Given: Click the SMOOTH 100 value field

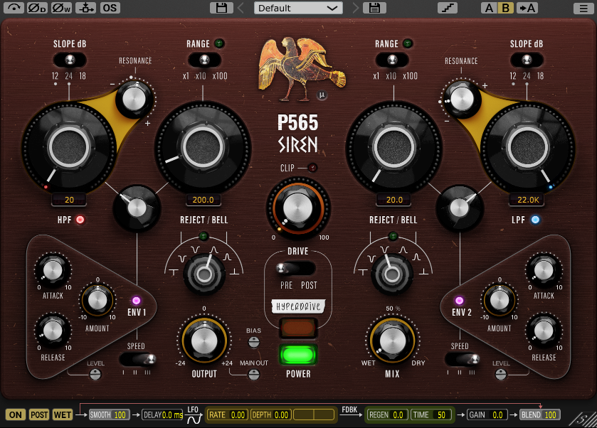Looking at the screenshot, I should [x=109, y=414].
